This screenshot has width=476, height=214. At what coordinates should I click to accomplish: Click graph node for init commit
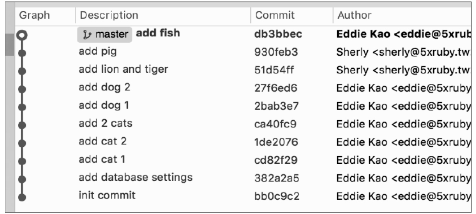[x=22, y=196]
